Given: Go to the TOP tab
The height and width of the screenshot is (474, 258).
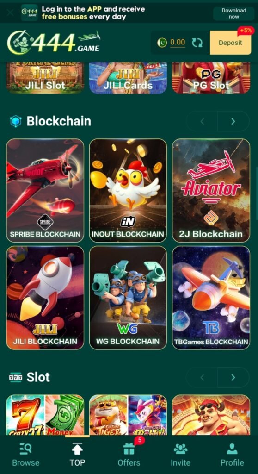Looking at the screenshot, I should point(77,455).
